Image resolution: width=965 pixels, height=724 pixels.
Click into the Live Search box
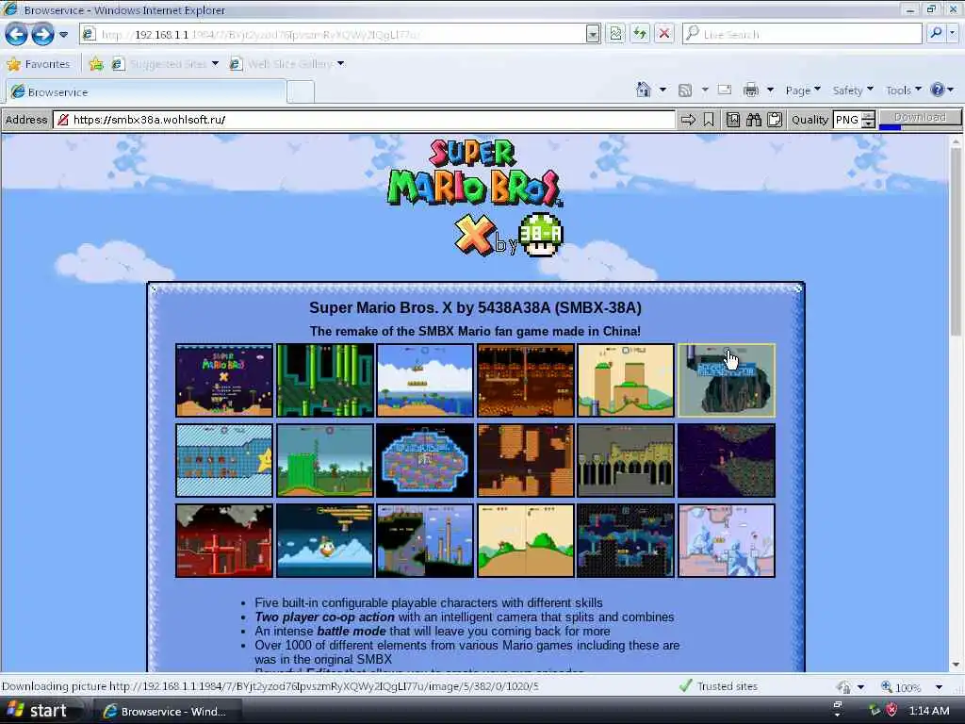pos(803,34)
